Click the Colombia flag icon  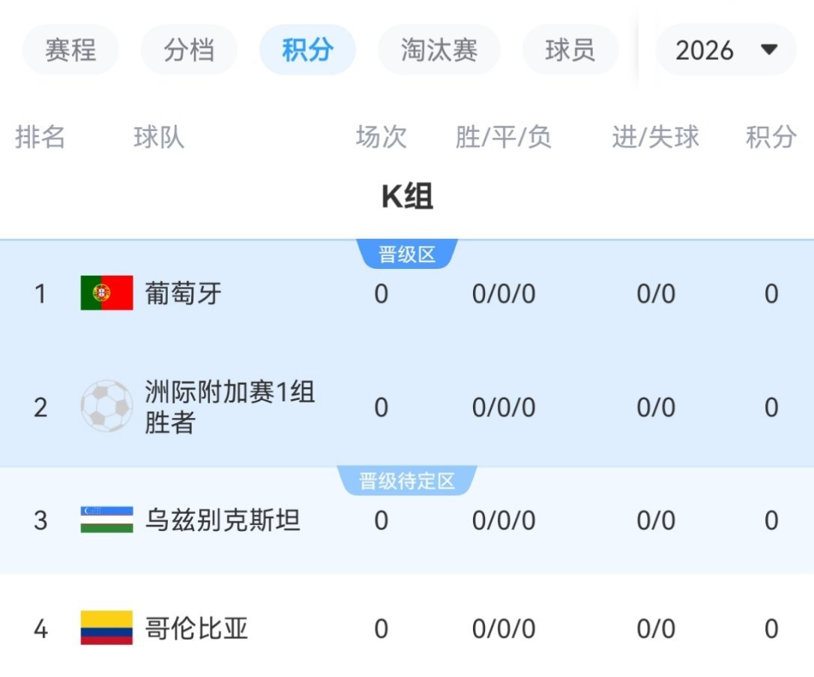point(106,628)
